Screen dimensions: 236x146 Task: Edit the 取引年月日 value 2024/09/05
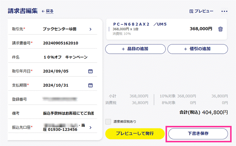pos(56,71)
